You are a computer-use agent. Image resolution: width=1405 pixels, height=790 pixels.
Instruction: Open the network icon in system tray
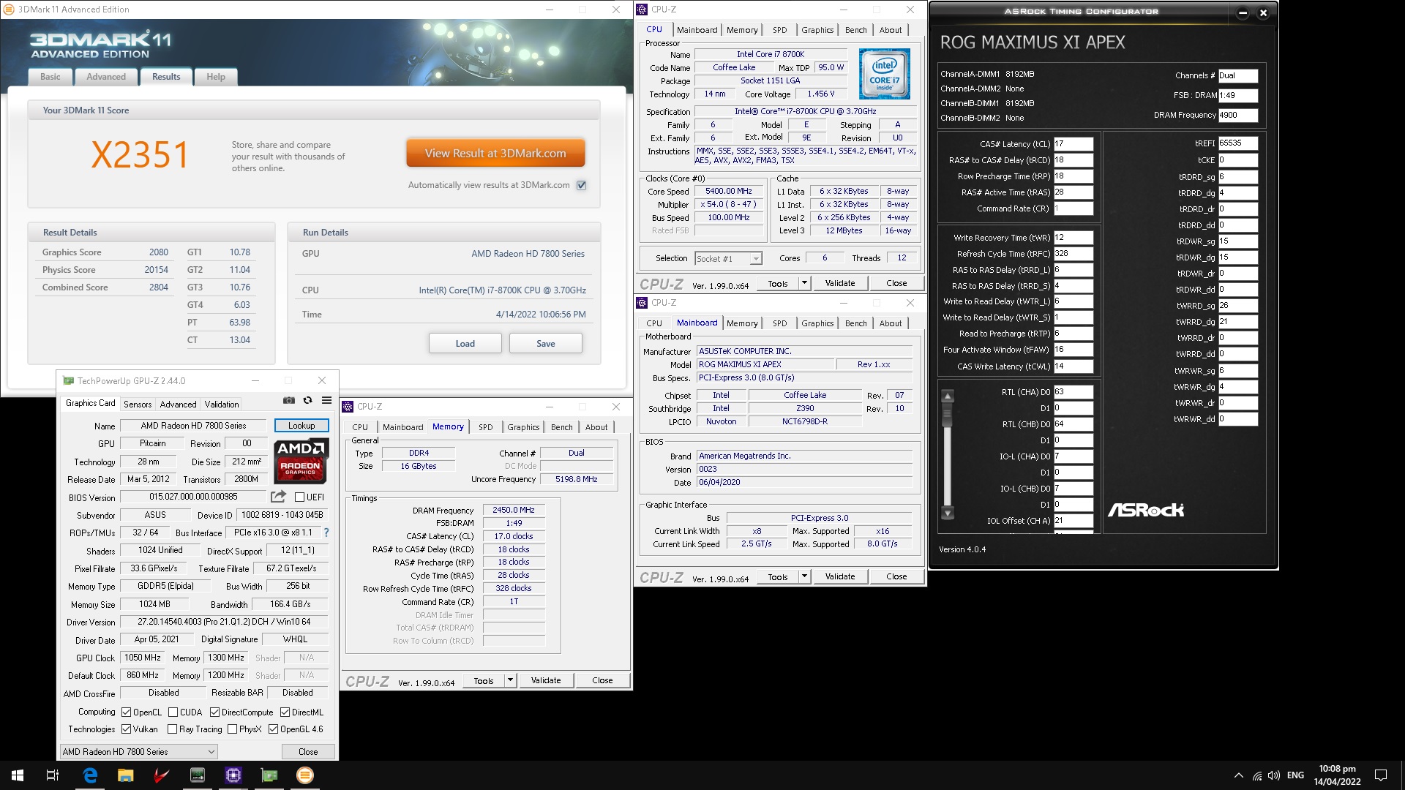coord(1256,775)
